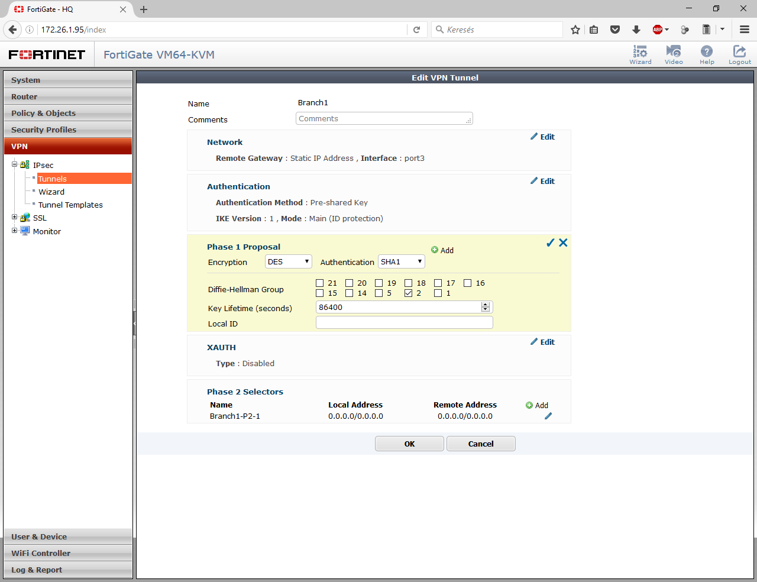
Task: Open the Encryption DES dropdown
Action: [289, 261]
